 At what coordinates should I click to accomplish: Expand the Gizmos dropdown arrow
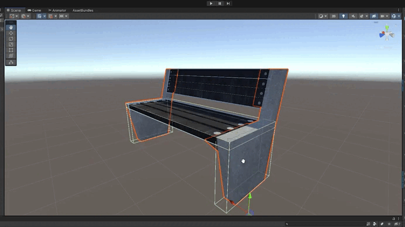(399, 16)
